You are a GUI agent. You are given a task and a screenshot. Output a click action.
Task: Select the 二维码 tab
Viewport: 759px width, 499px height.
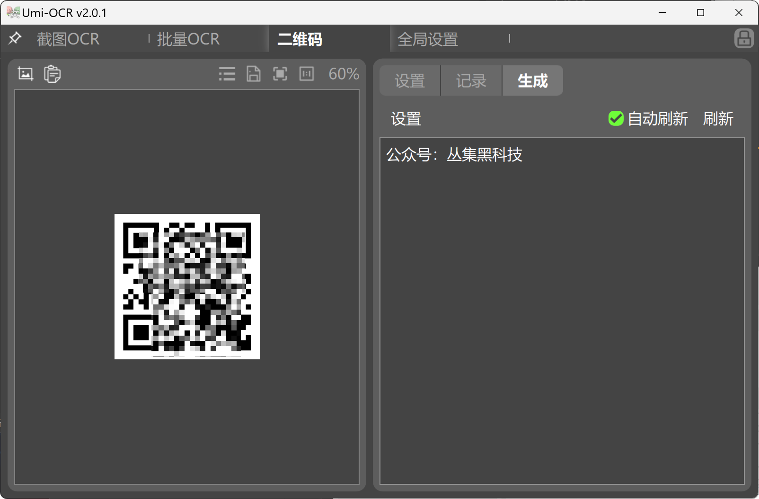click(x=300, y=39)
